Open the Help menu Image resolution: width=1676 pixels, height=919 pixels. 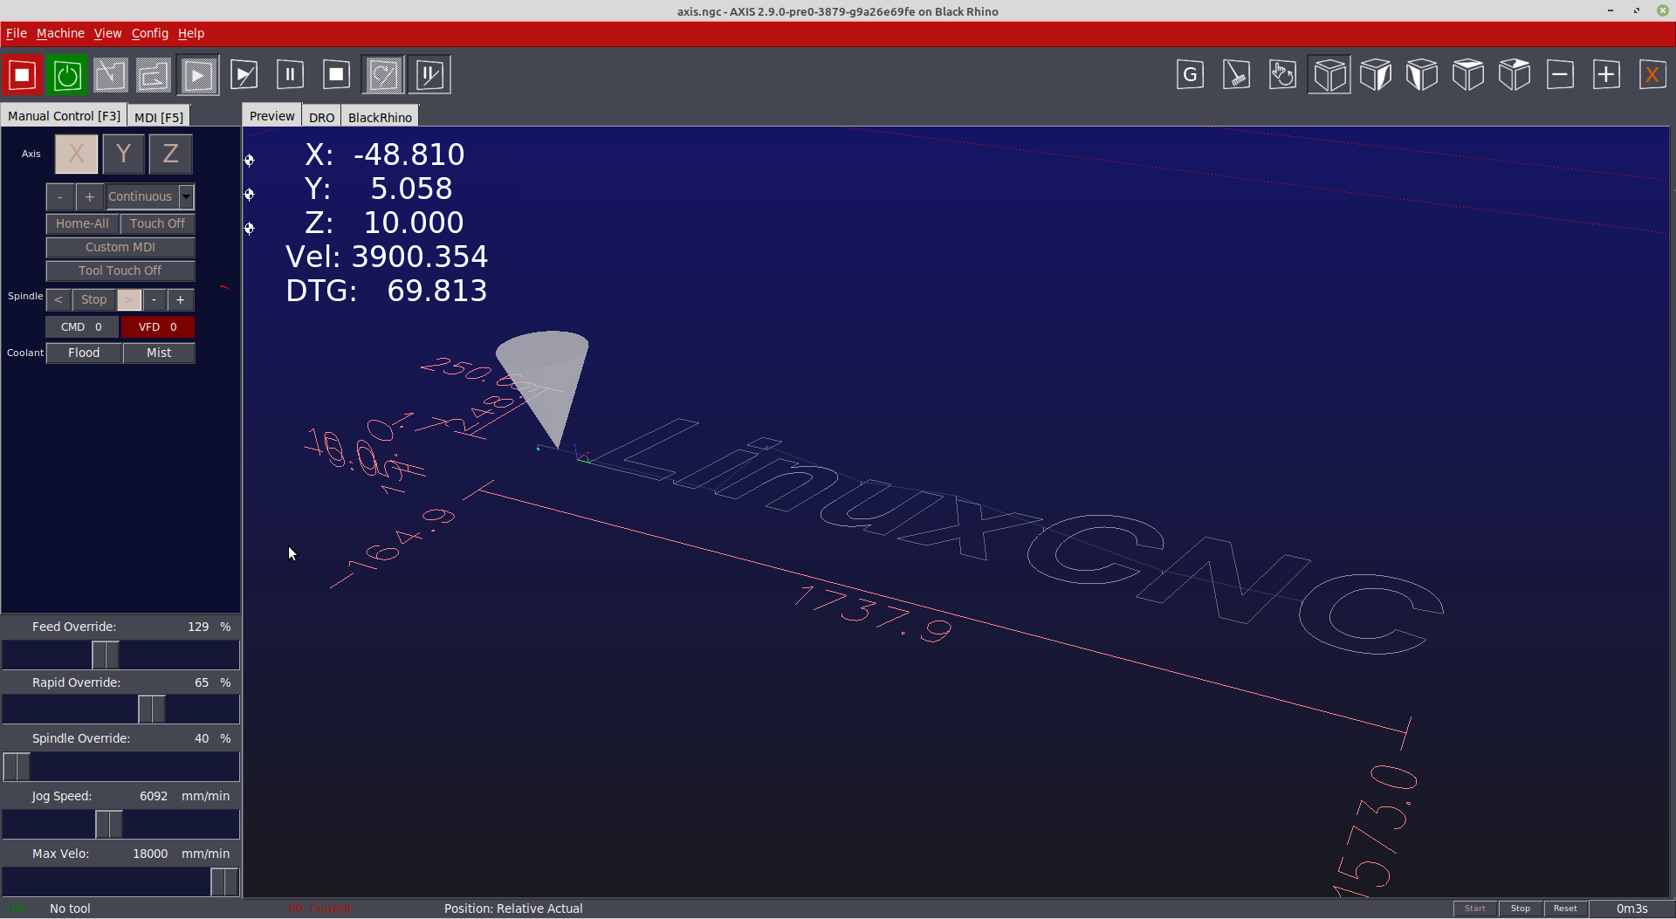[191, 33]
